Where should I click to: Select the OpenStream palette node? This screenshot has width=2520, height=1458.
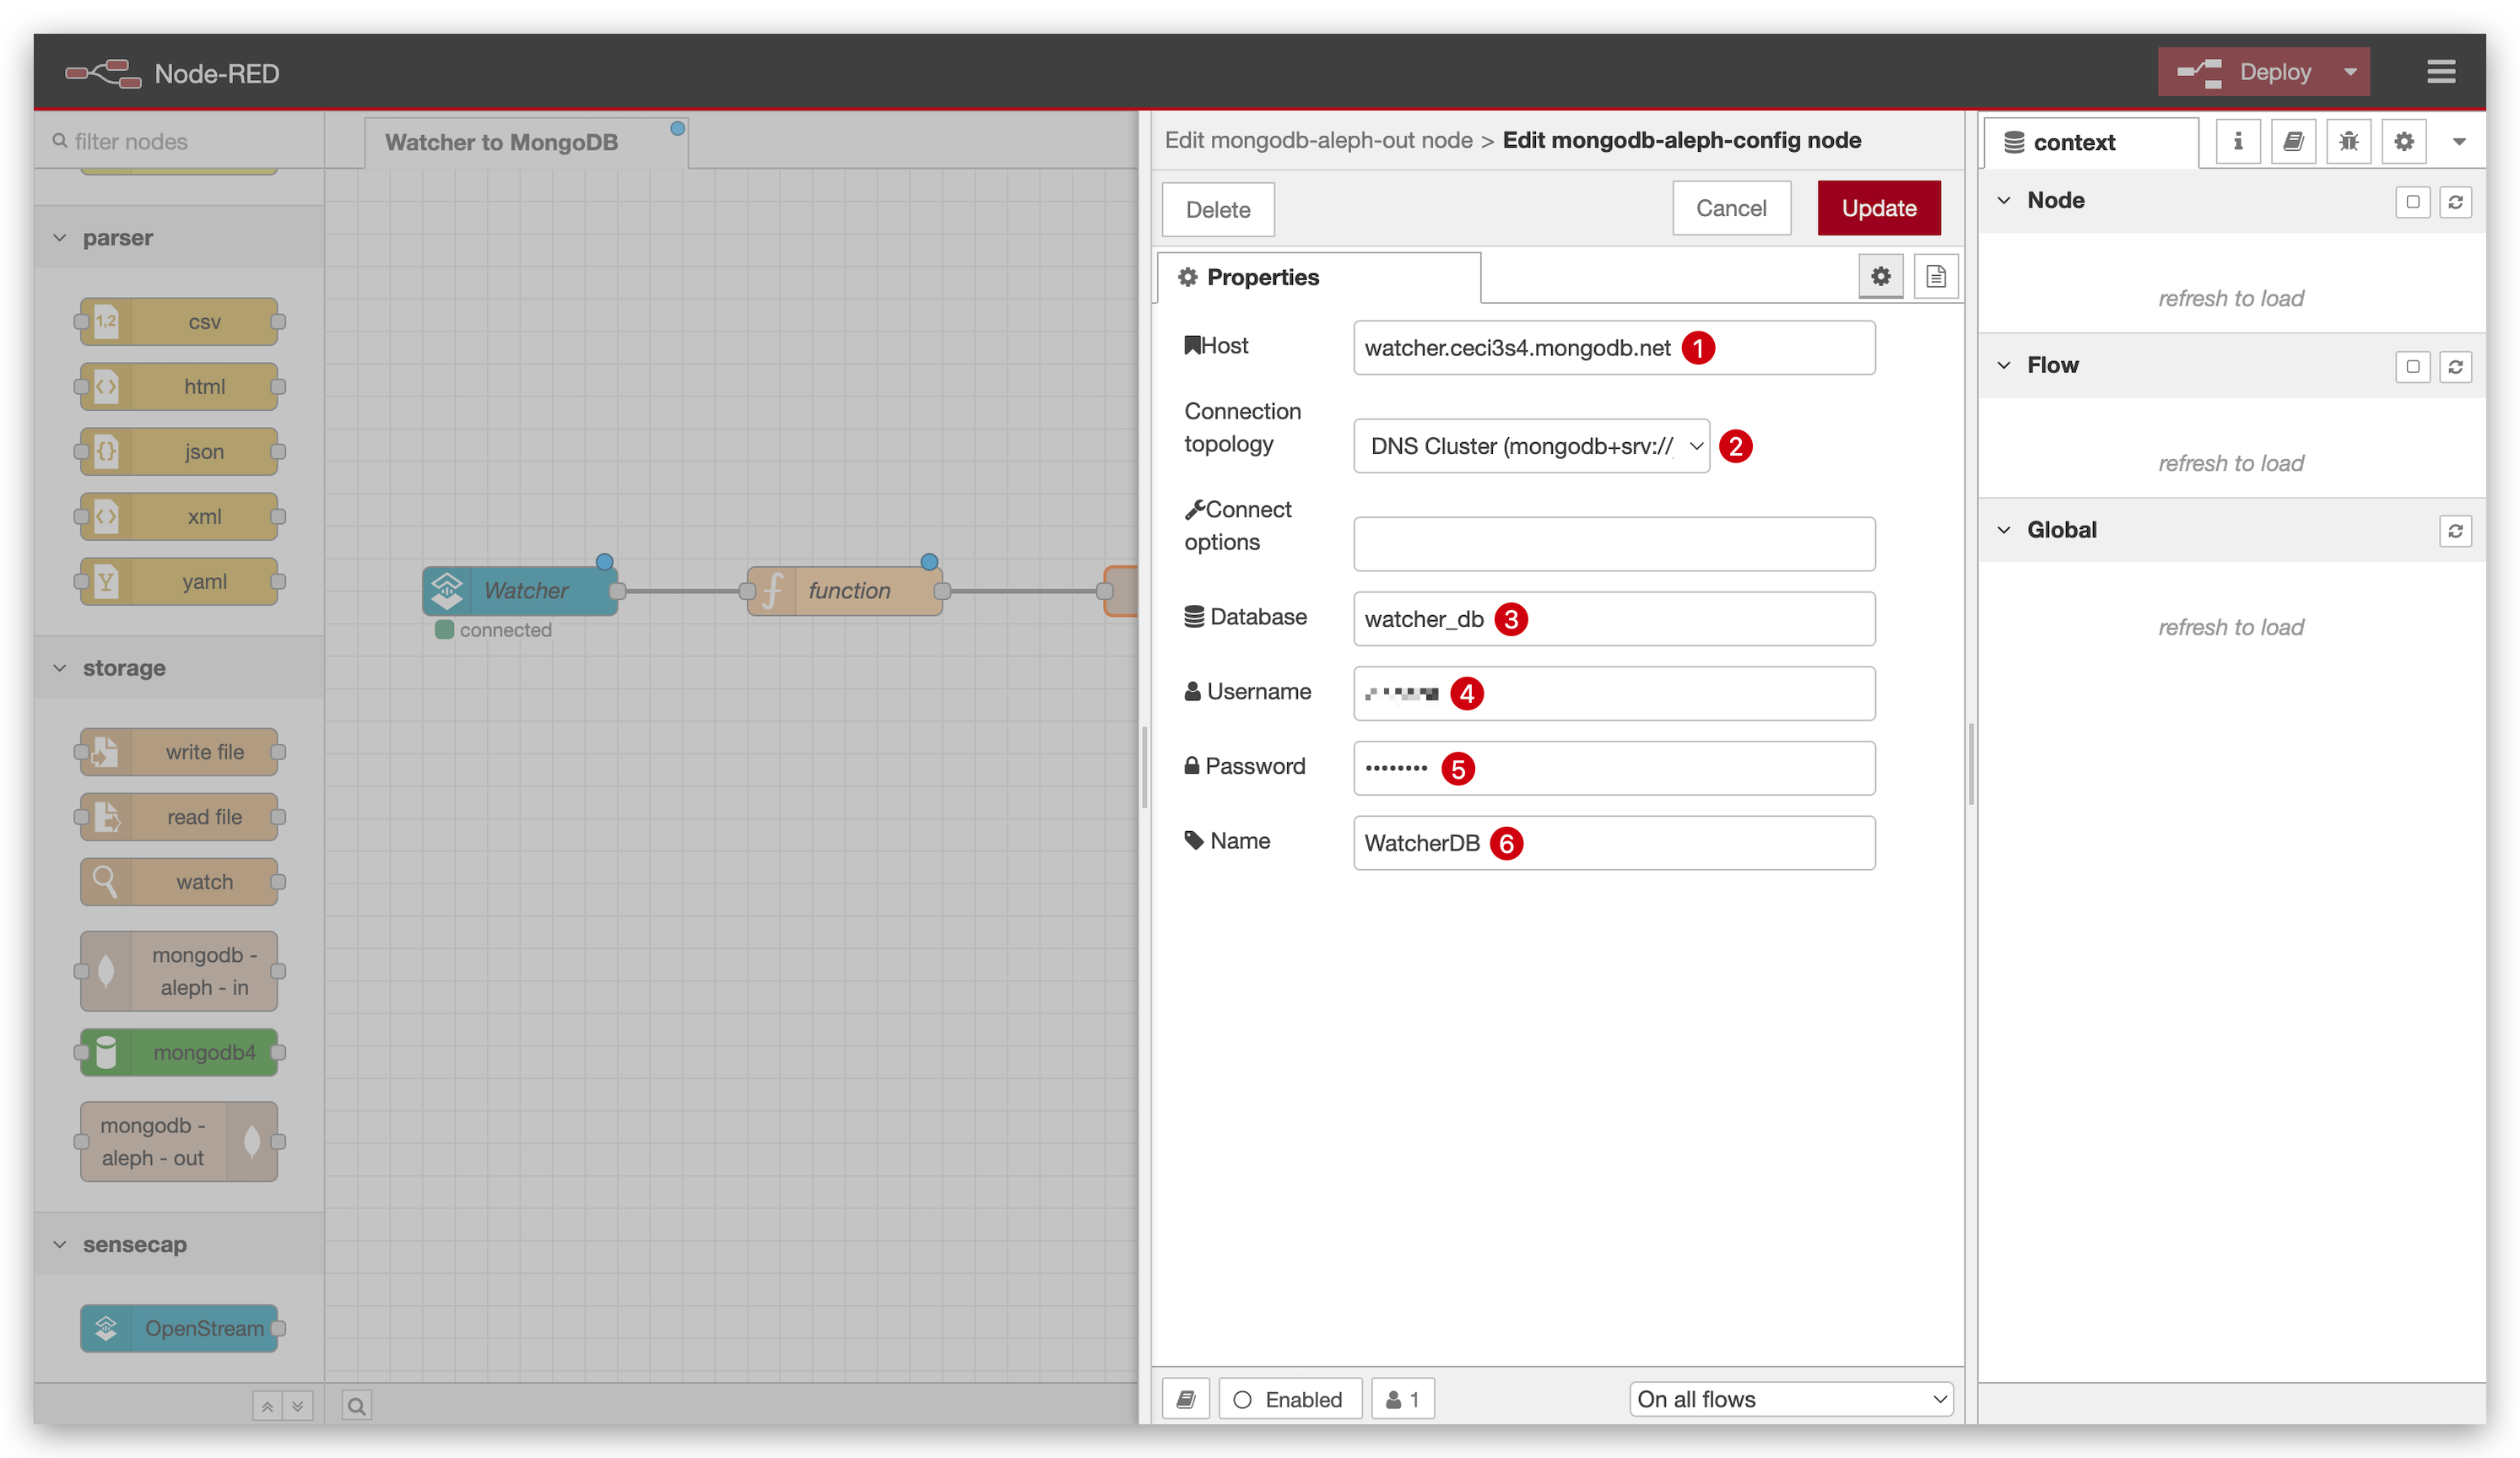tap(179, 1328)
